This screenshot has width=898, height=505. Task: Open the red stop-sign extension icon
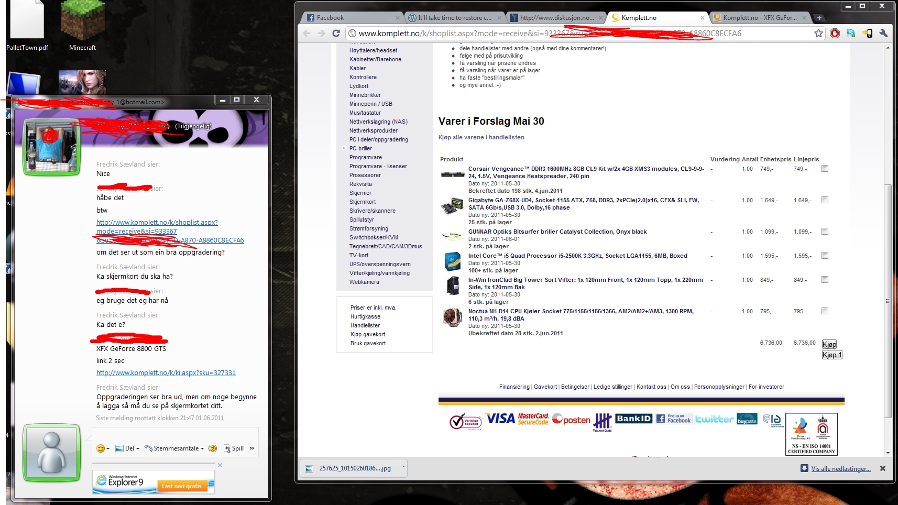[x=835, y=34]
